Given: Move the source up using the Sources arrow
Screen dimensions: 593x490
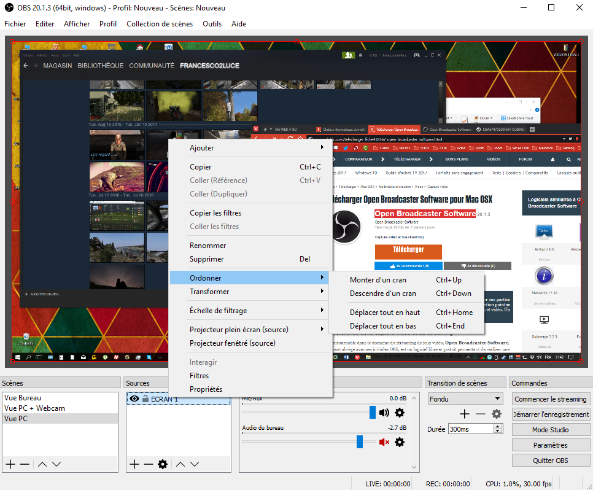Looking at the screenshot, I should coord(180,464).
